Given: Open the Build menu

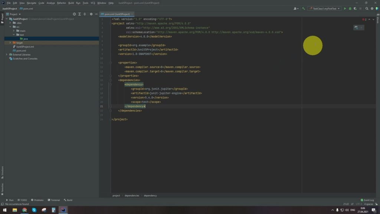Looking at the screenshot, I should click(x=71, y=3).
